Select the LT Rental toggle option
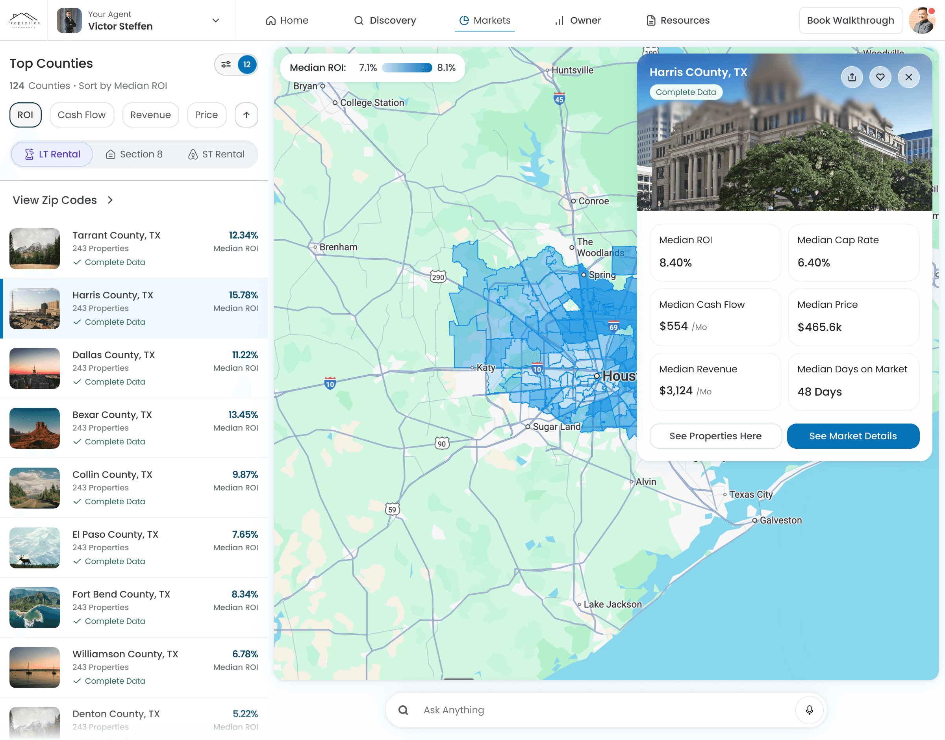 coord(52,154)
